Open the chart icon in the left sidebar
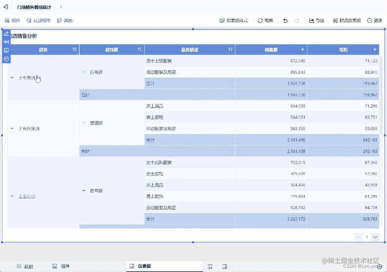 click(x=6, y=42)
